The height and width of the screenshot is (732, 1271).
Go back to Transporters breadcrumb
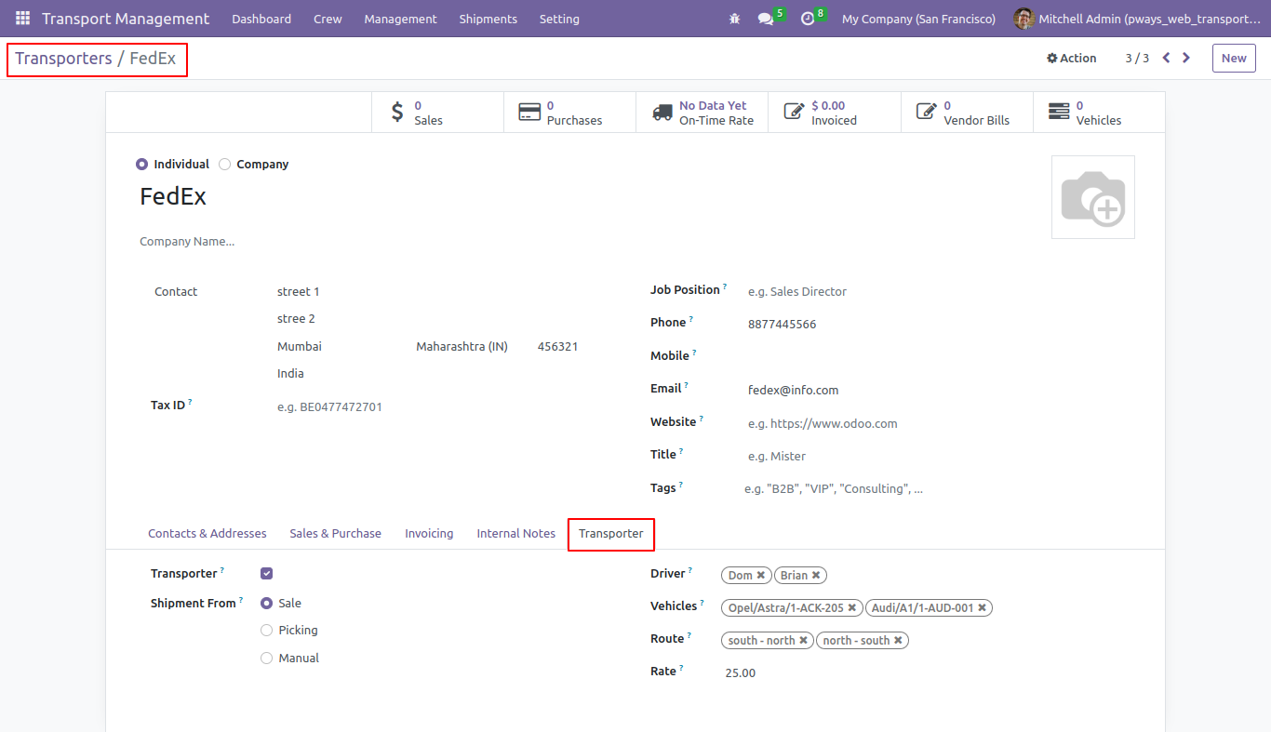pos(63,59)
